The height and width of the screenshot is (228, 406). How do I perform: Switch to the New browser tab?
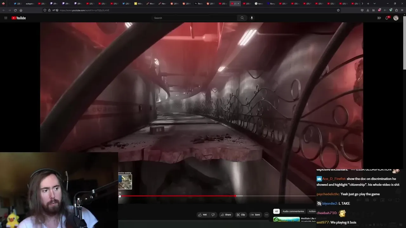(162, 3)
